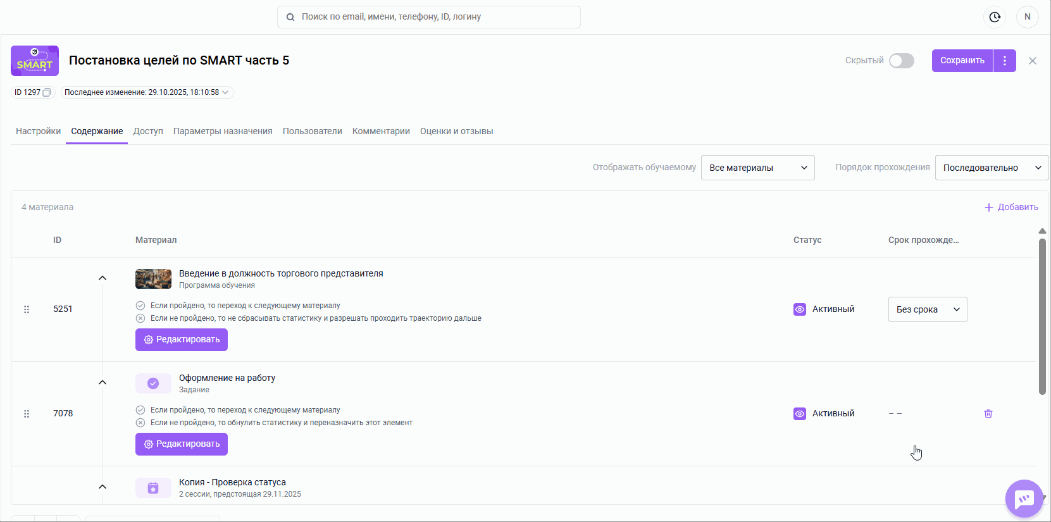Collapse the Оформление на работу material row
The image size is (1051, 522).
tap(103, 382)
